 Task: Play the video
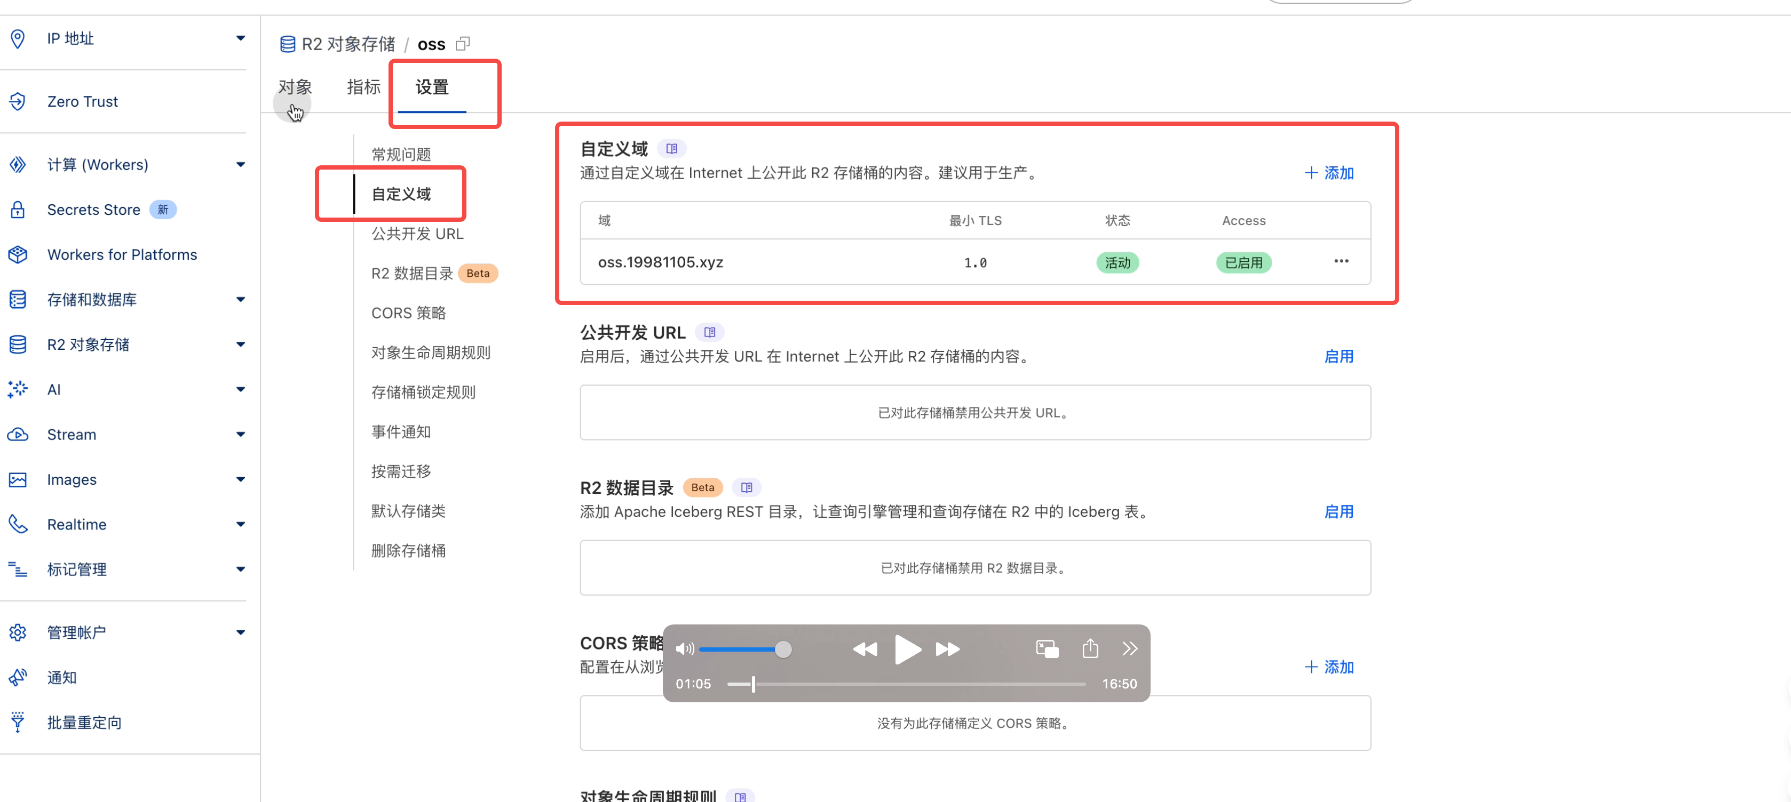click(x=907, y=649)
